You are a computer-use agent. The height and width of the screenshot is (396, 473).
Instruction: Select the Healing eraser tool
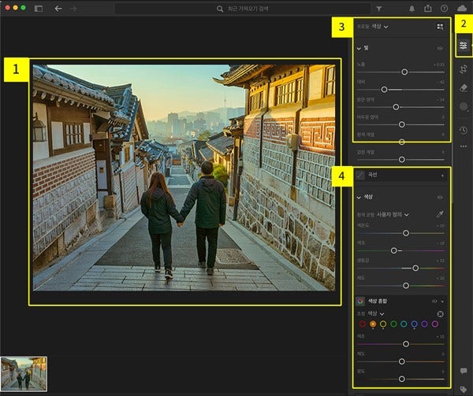tap(464, 87)
